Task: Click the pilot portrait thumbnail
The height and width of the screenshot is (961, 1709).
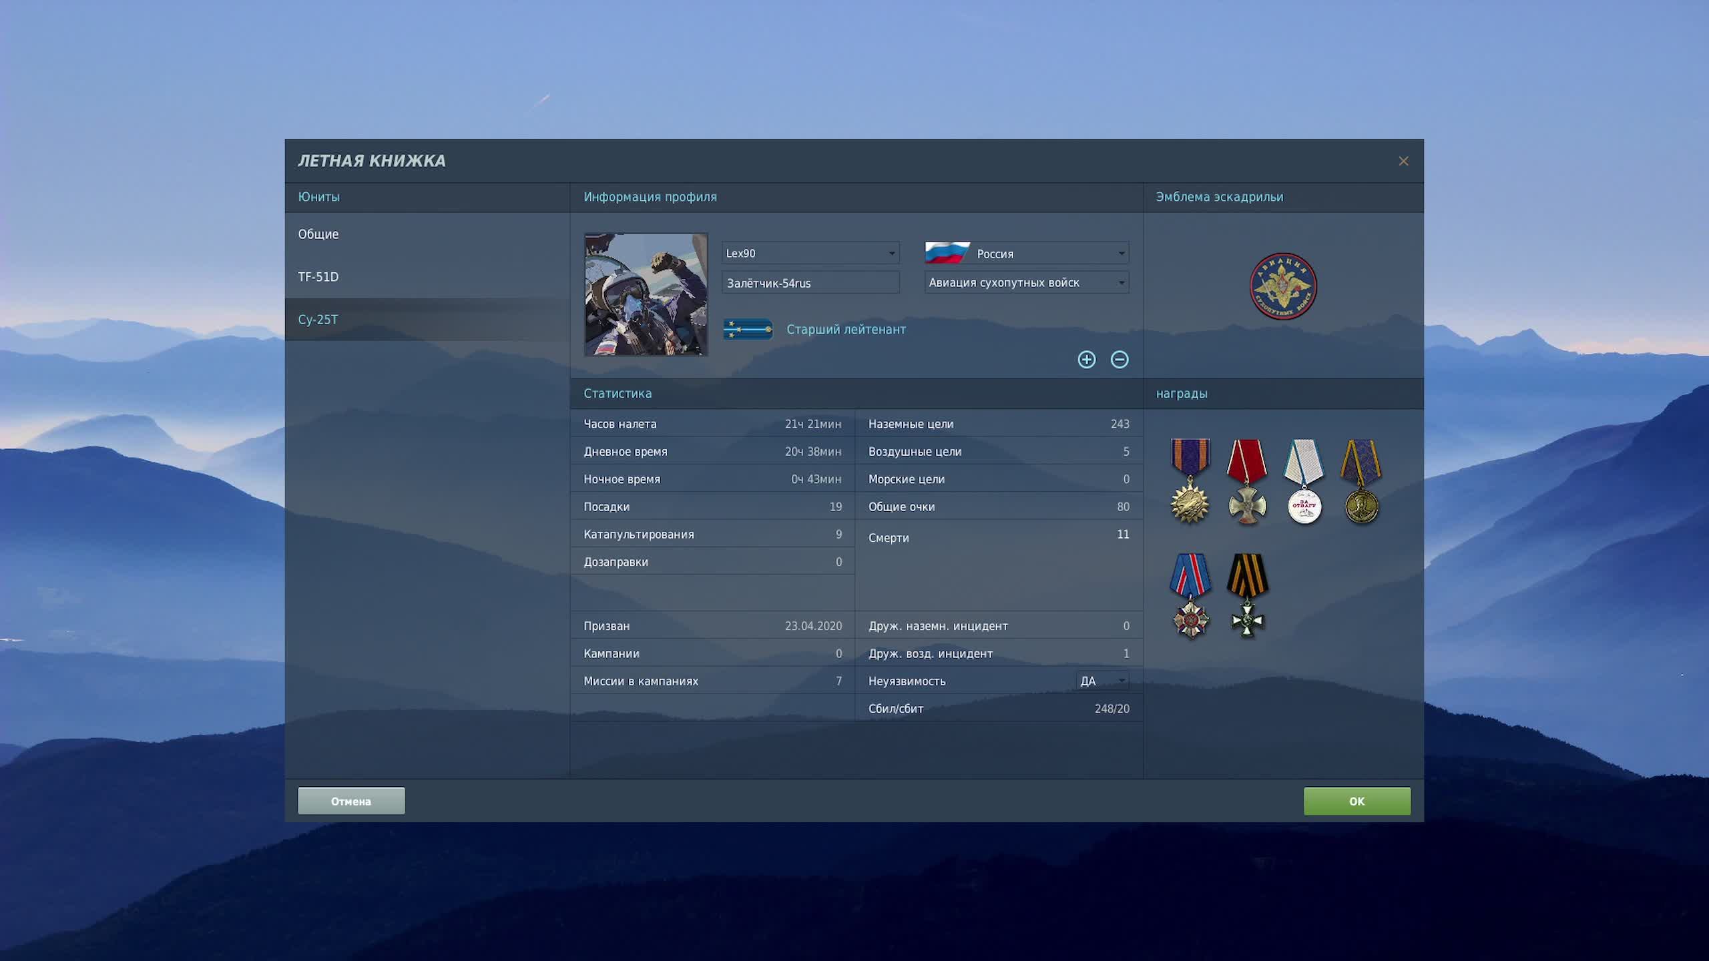Action: [646, 294]
